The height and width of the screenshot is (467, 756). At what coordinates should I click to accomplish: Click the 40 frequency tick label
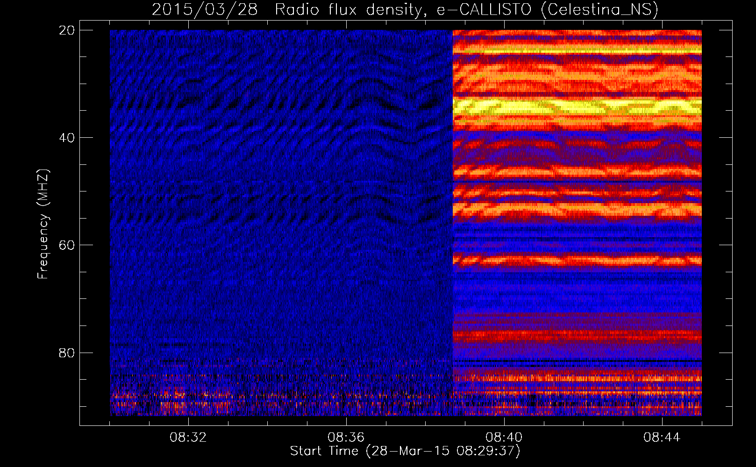click(67, 138)
